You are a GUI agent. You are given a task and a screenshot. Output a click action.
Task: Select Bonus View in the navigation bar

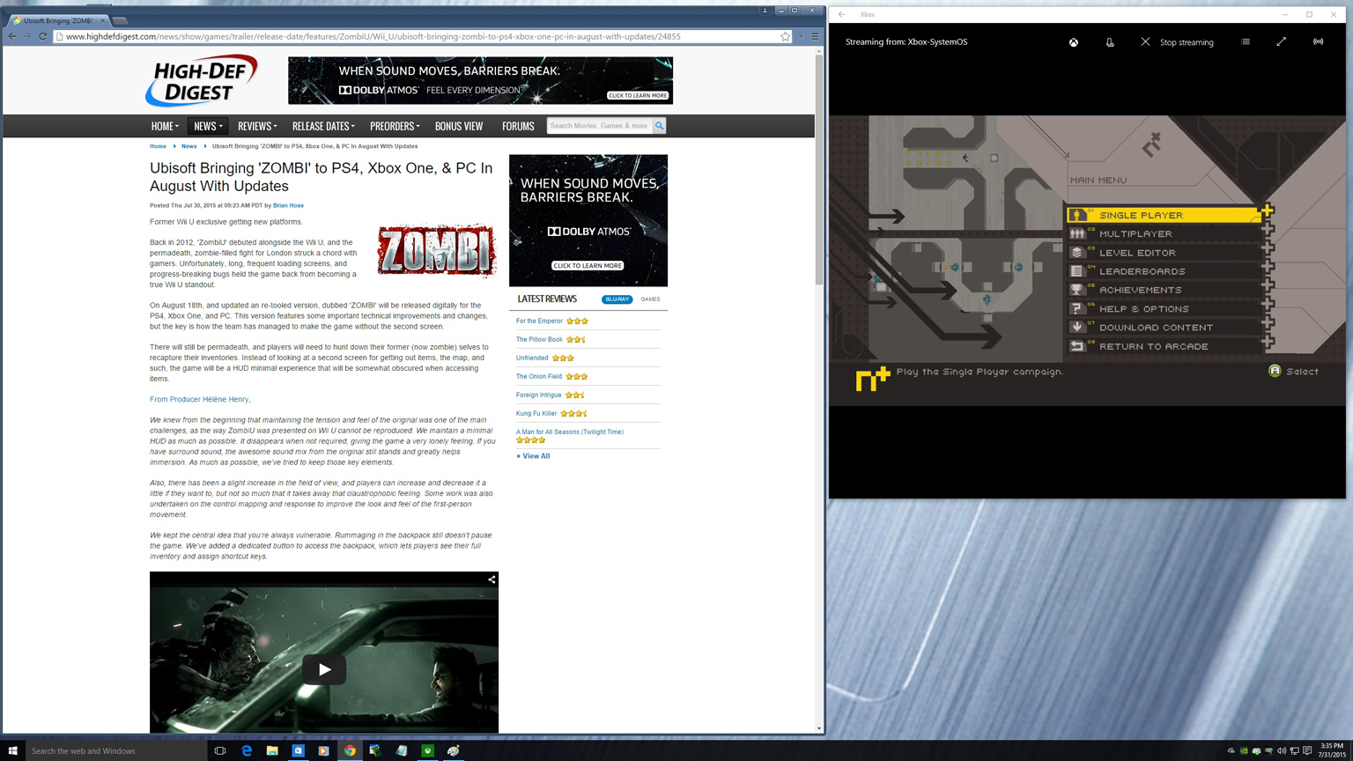459,126
